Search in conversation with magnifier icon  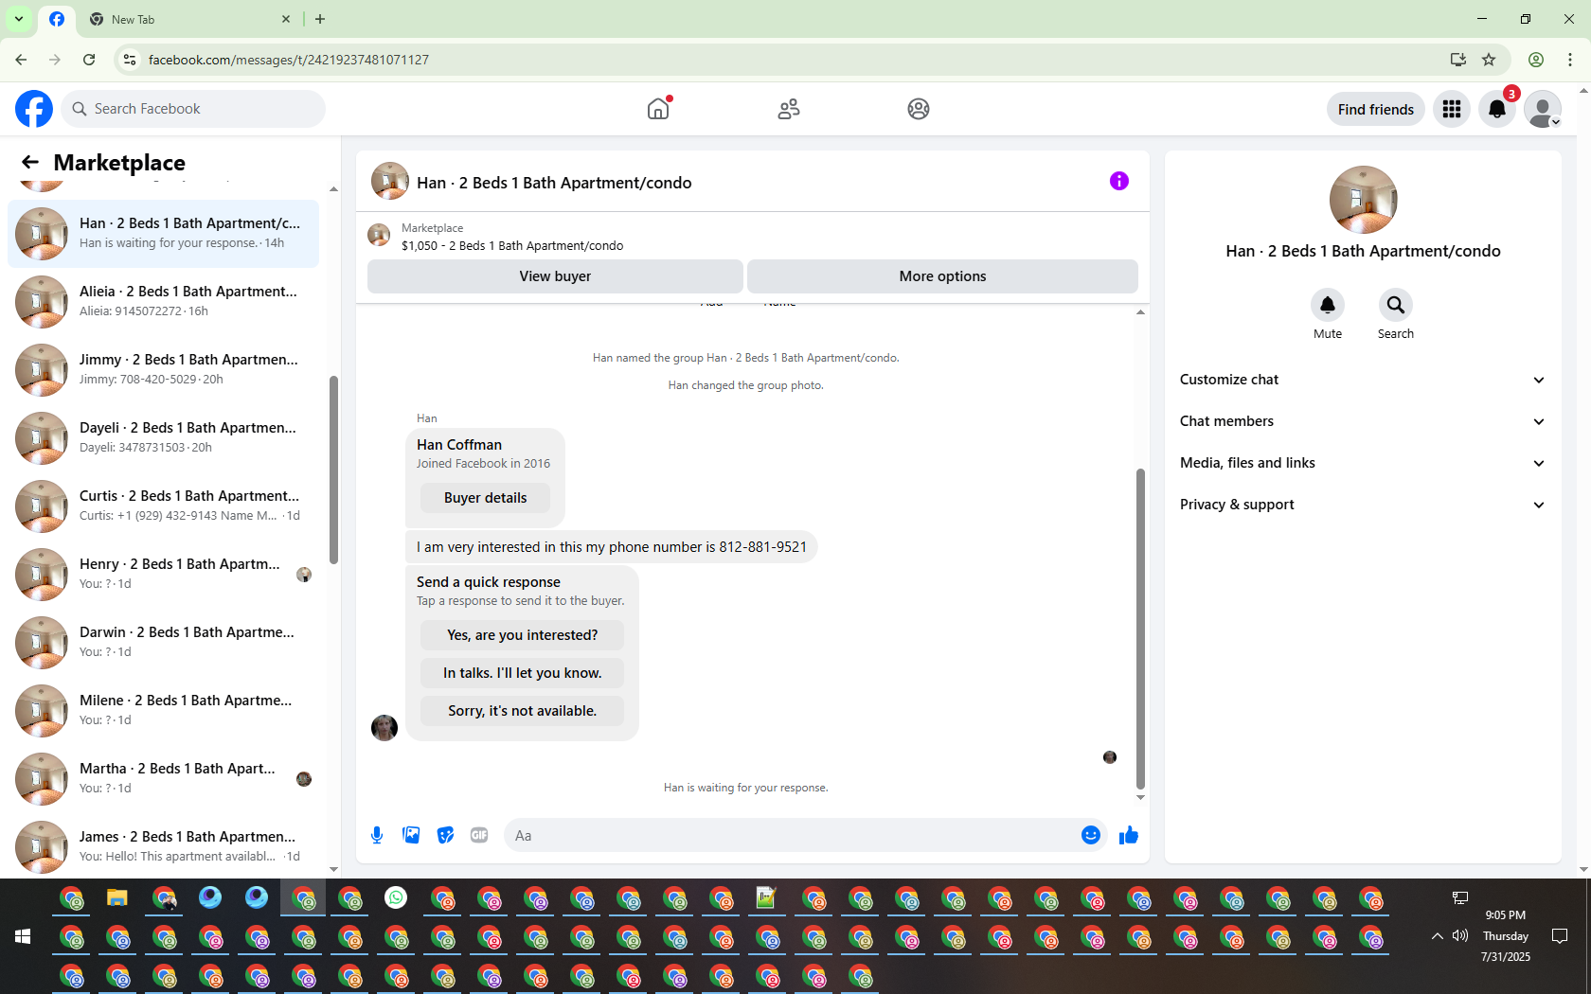click(x=1396, y=305)
